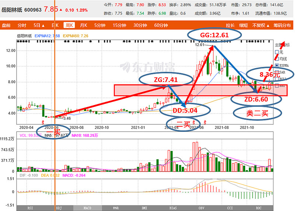The image size is (295, 211).
Task: Show the 30分钟 chart
Action: point(140,25)
